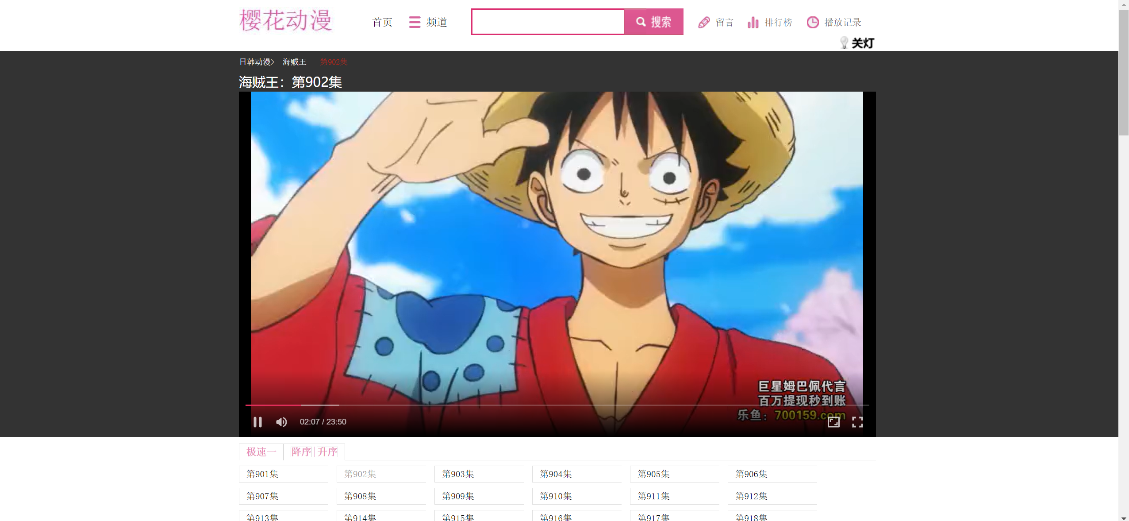
Task: Toggle the 关灯 lights-off bulb
Action: 844,43
